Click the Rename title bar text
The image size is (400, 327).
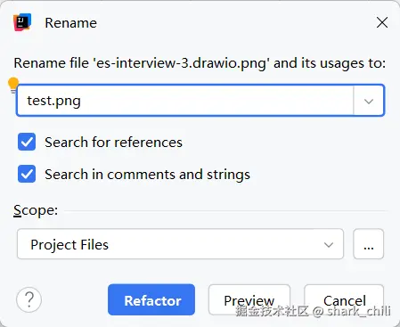click(70, 23)
